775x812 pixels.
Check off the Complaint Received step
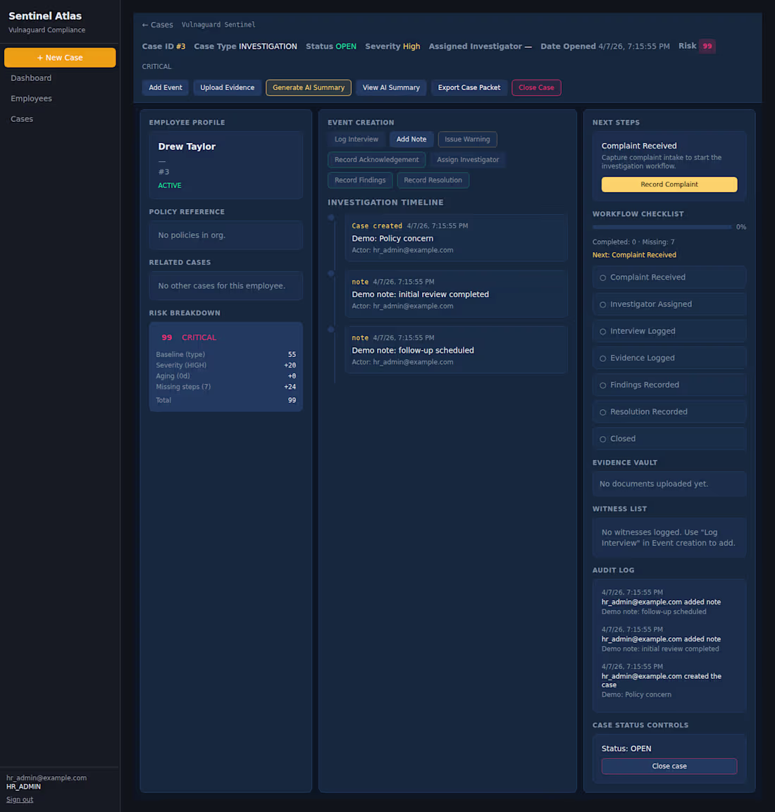pos(669,277)
